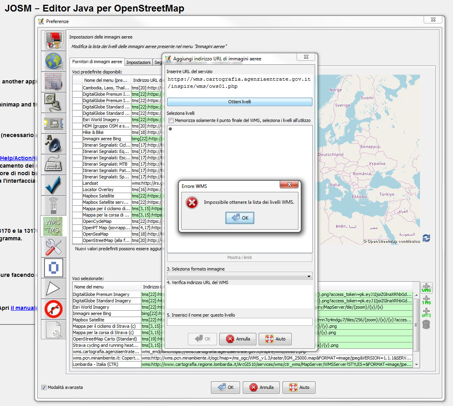
Task: Click the selected entries list scrollbar down arrow
Action: (x=416, y=365)
